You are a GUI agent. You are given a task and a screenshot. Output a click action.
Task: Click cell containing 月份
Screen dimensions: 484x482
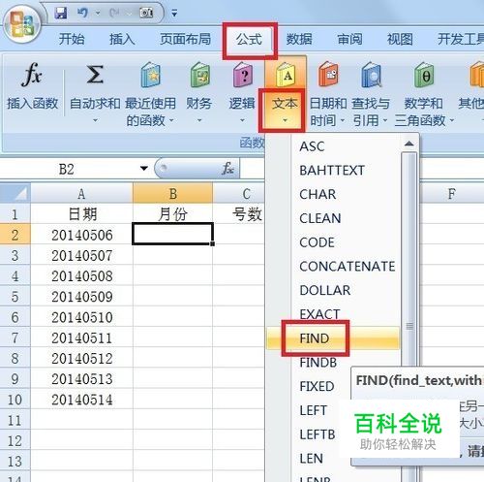pyautogui.click(x=173, y=214)
